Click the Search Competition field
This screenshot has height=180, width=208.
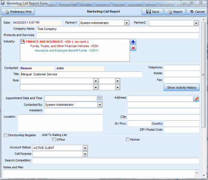(116, 161)
